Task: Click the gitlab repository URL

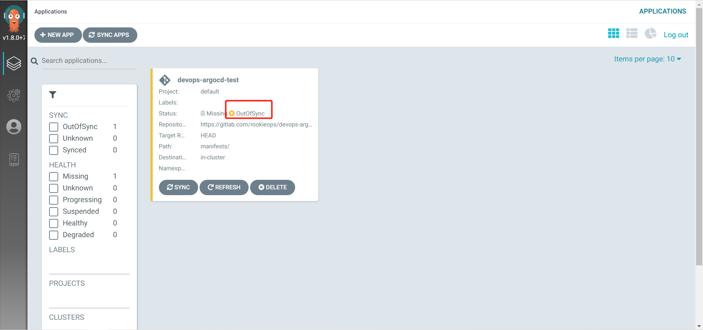Action: (256, 125)
